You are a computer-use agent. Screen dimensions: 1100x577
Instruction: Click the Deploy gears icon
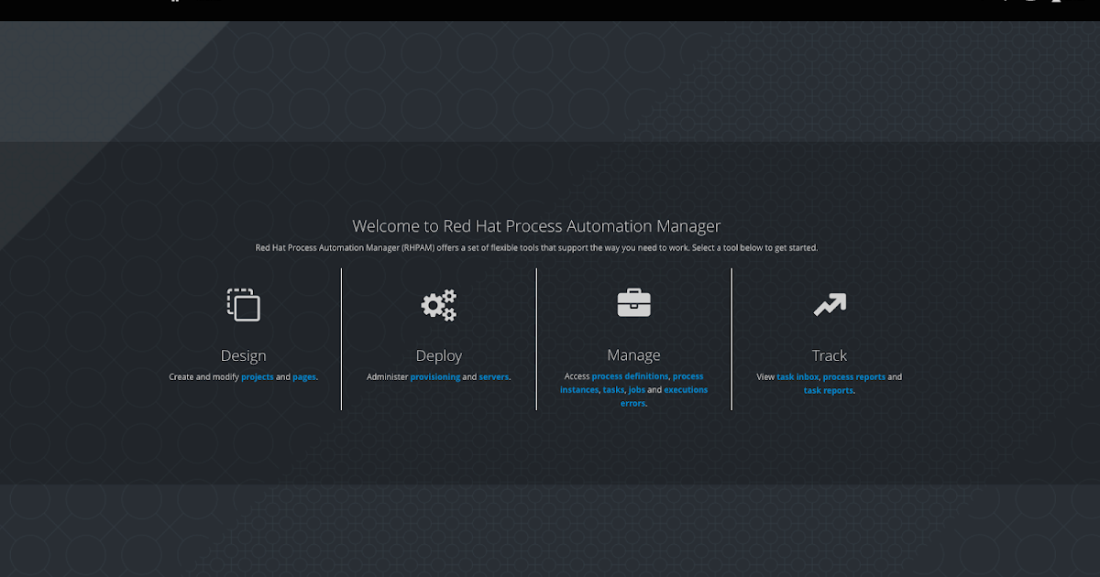pos(438,305)
